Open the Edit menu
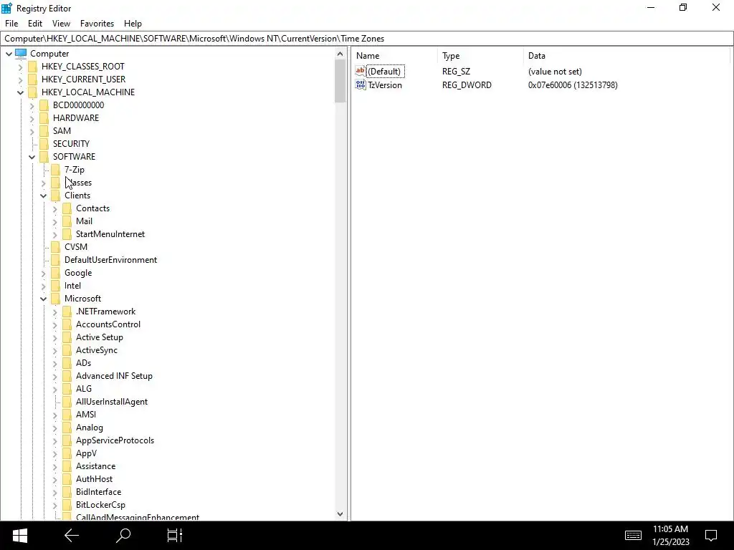734x550 pixels. pyautogui.click(x=35, y=24)
